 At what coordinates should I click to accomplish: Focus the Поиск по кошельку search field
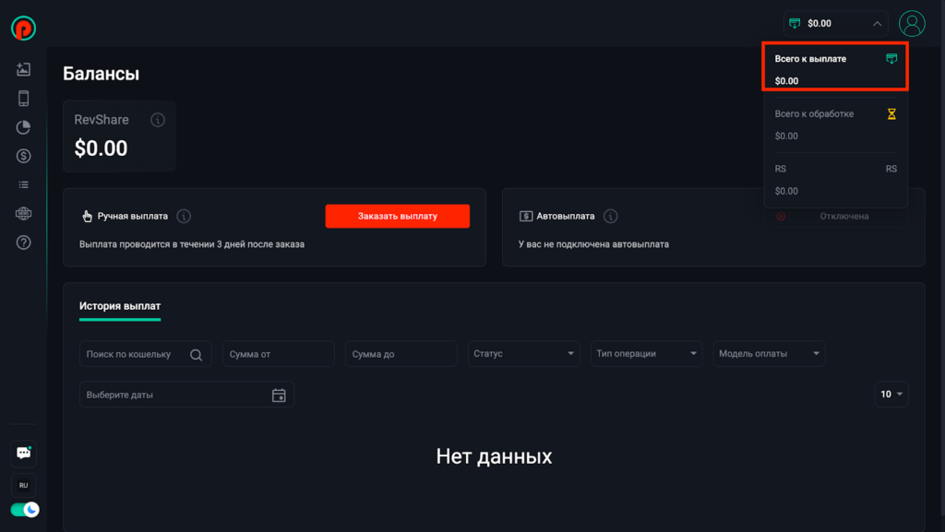145,354
